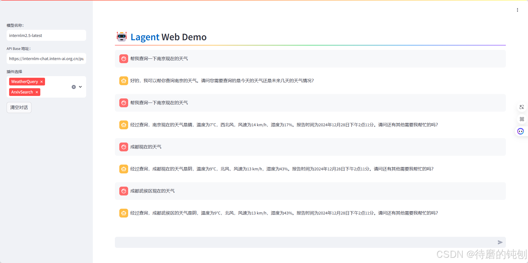
Task: Click the 插件选择 label
Action: (x=14, y=72)
